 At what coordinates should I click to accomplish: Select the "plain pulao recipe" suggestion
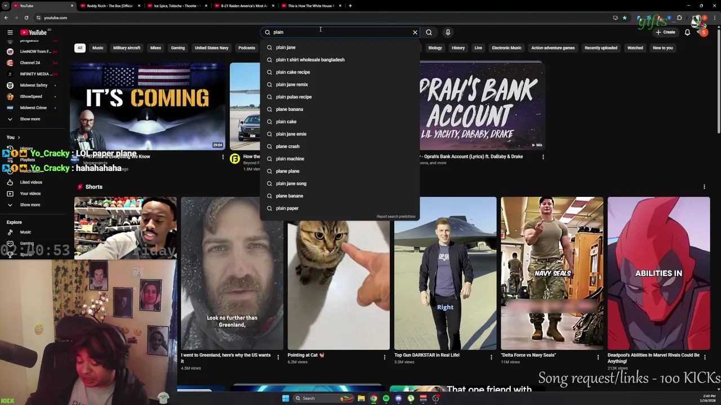coord(340,97)
